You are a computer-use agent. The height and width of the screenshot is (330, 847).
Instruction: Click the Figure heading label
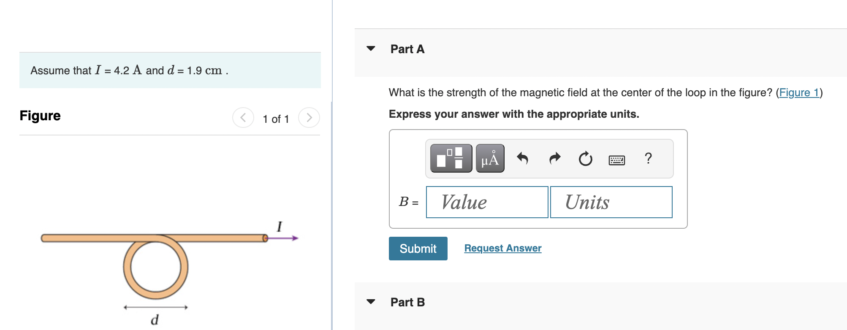pyautogui.click(x=40, y=116)
